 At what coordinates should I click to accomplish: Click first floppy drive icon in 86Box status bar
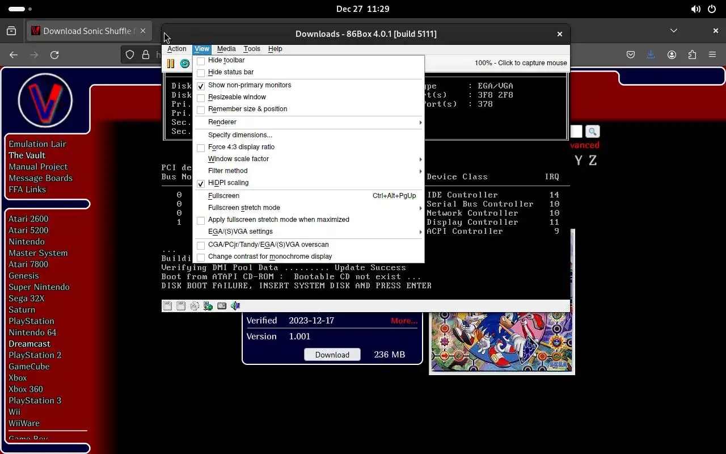coord(167,306)
